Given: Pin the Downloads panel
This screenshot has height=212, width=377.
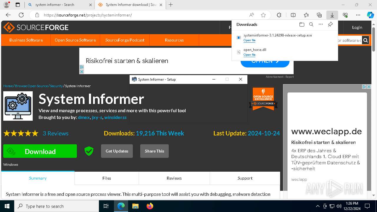Looking at the screenshot, I should pyautogui.click(x=330, y=24).
